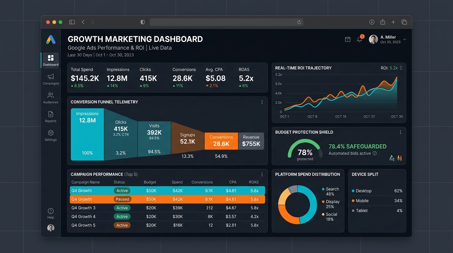This screenshot has width=453, height=253.
Task: Click Active badge in teal Q4 Growth row
Action: click(x=122, y=191)
